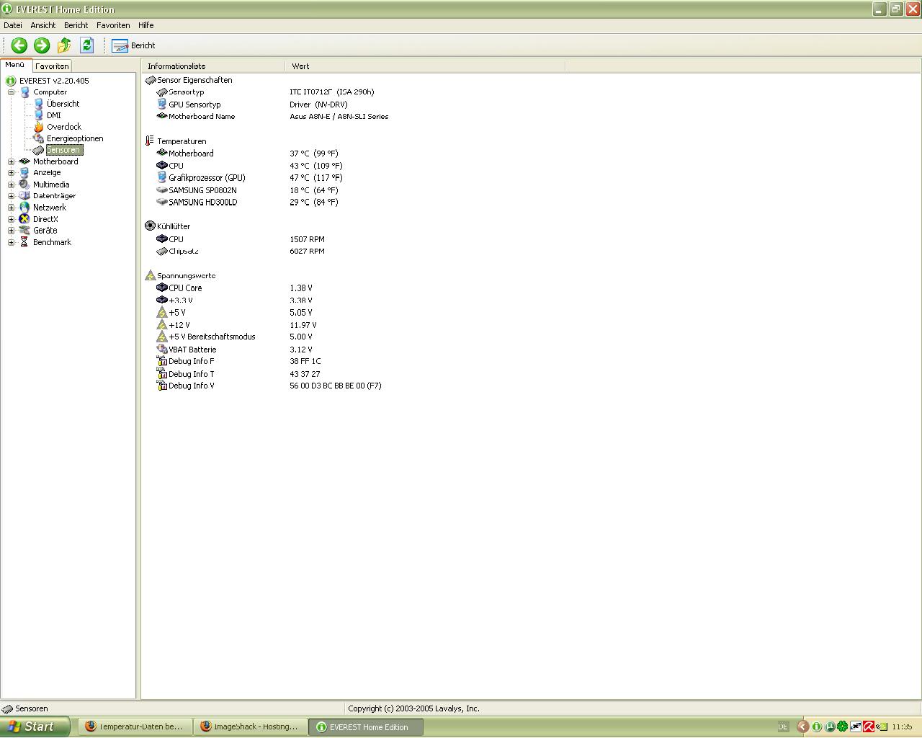Open the Favoriten menu in menu bar
The image size is (922, 738).
pos(113,25)
